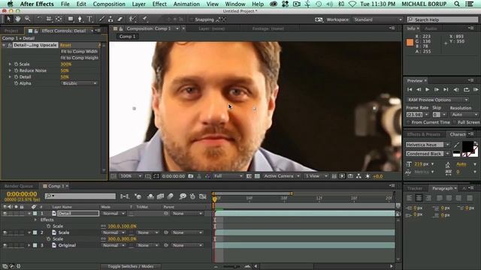Image resolution: width=481 pixels, height=270 pixels.
Task: Hide the Original layer
Action: click(5, 245)
